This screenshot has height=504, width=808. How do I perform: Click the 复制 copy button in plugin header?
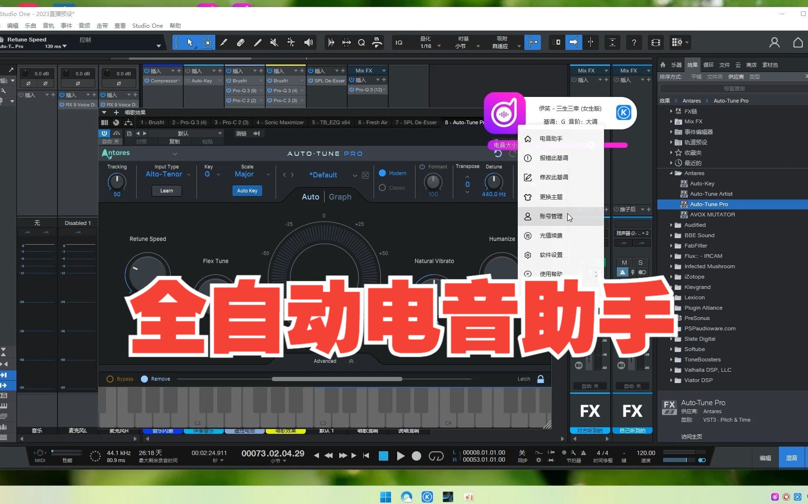(x=174, y=141)
